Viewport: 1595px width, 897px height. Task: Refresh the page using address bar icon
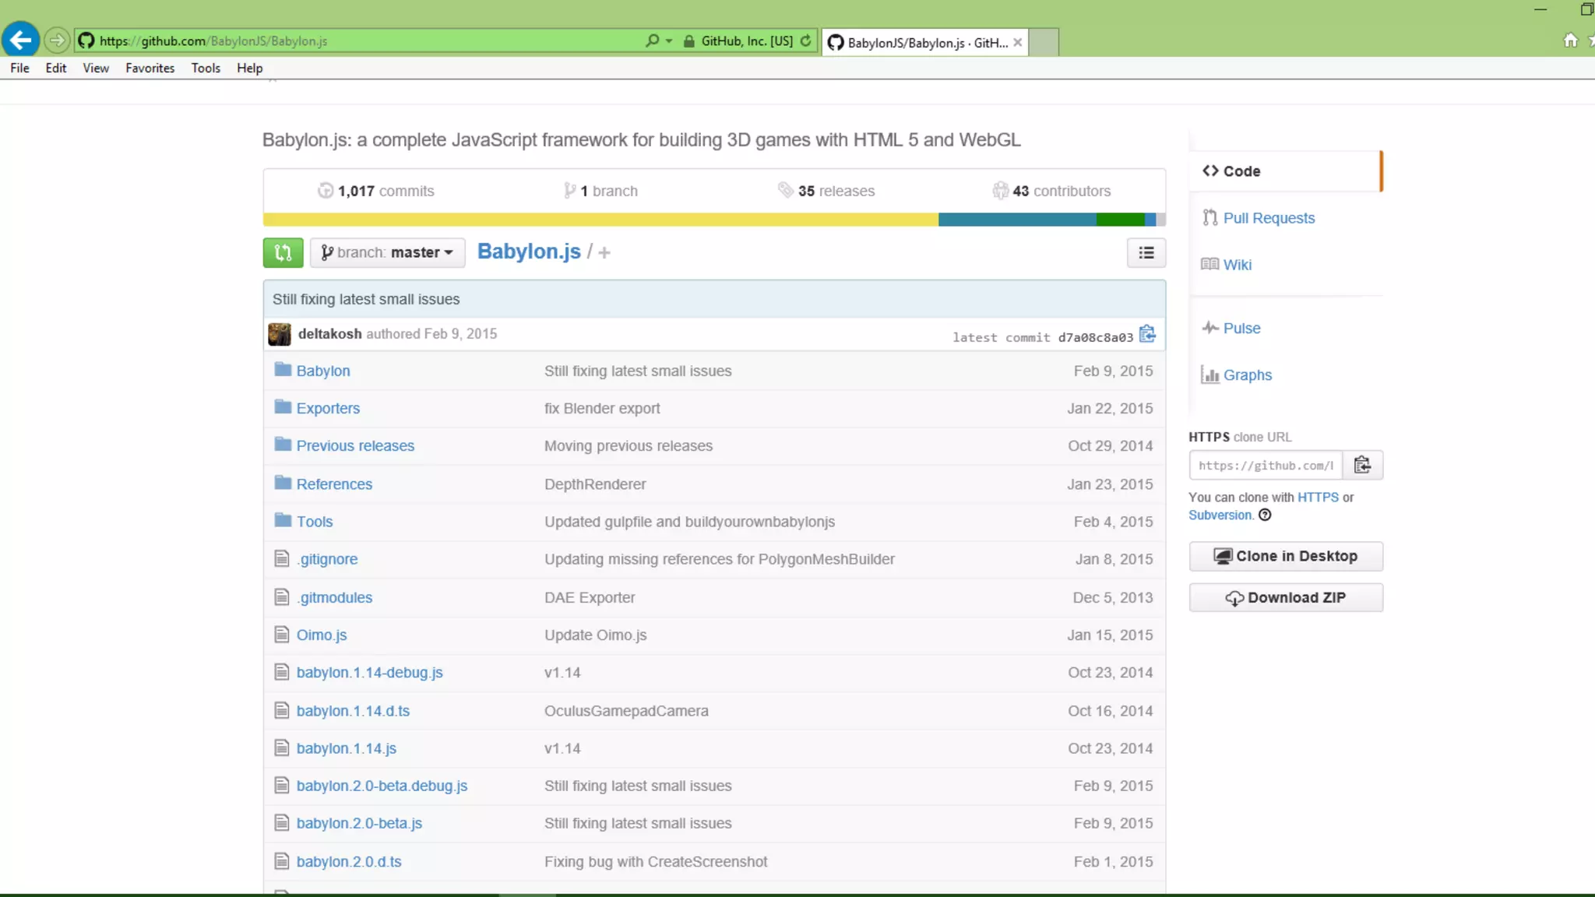(x=805, y=40)
